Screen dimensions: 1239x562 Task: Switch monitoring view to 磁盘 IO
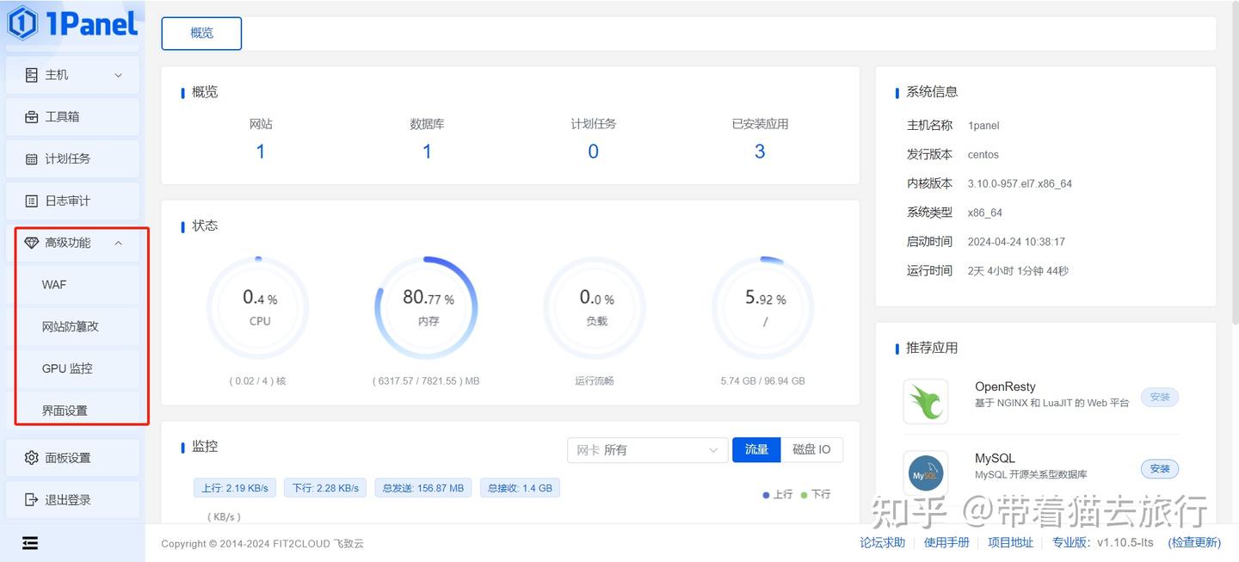pos(812,449)
